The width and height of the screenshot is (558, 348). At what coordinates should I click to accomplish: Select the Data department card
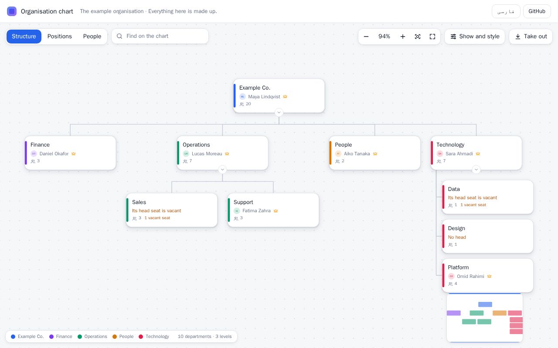click(x=487, y=197)
